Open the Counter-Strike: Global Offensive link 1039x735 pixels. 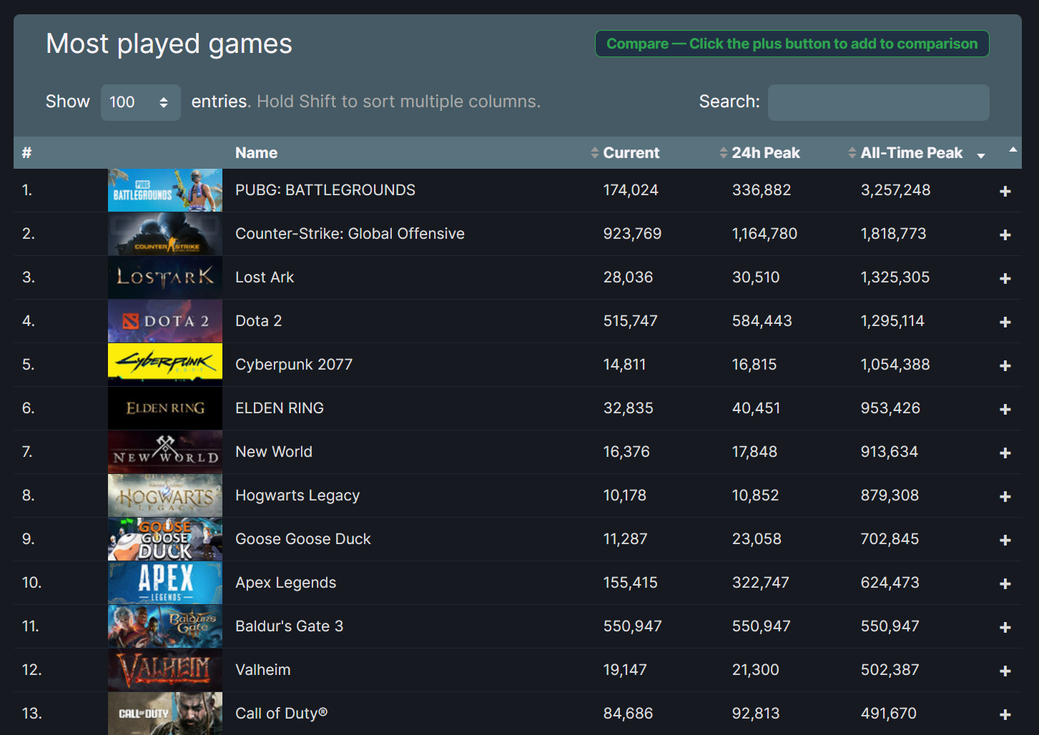350,234
